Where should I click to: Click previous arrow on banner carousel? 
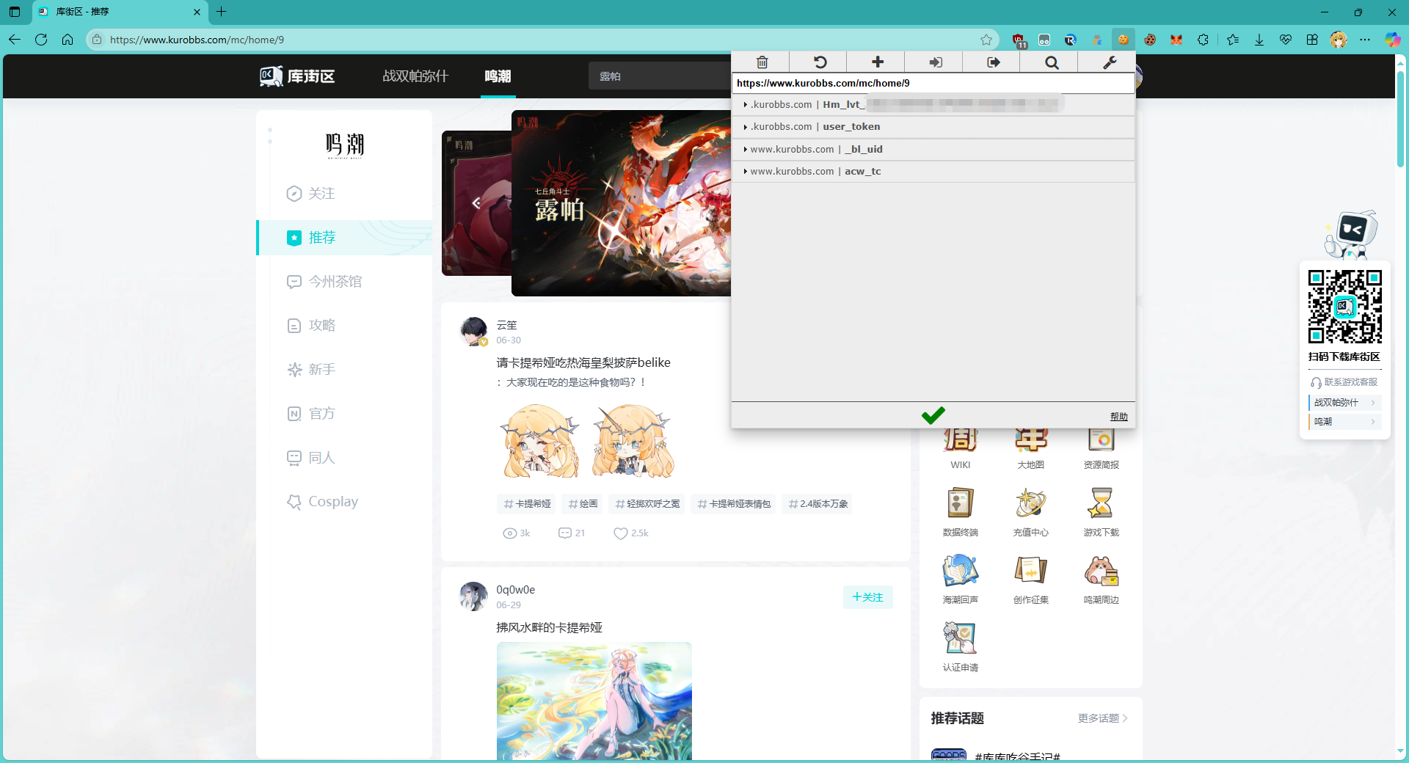476,203
